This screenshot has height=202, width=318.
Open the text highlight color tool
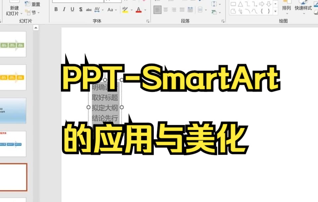(126, 10)
